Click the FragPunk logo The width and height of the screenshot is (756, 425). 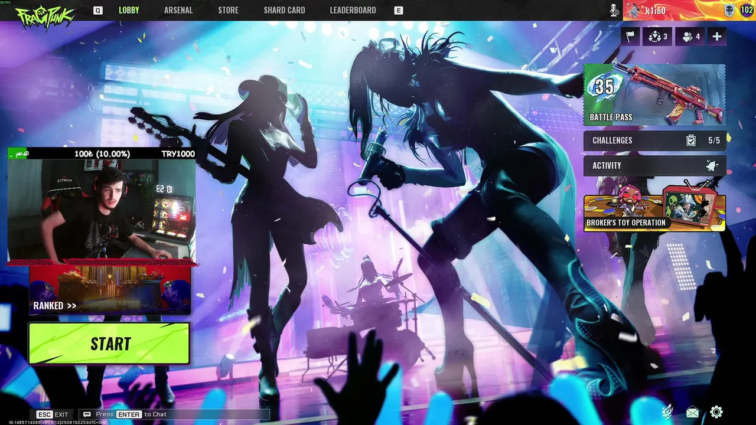pos(44,17)
